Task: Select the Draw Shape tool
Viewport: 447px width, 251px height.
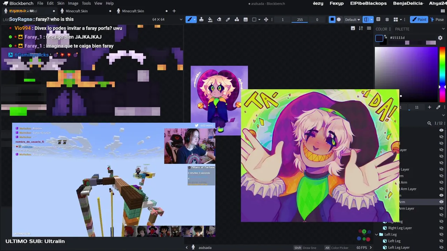Action: click(x=237, y=20)
